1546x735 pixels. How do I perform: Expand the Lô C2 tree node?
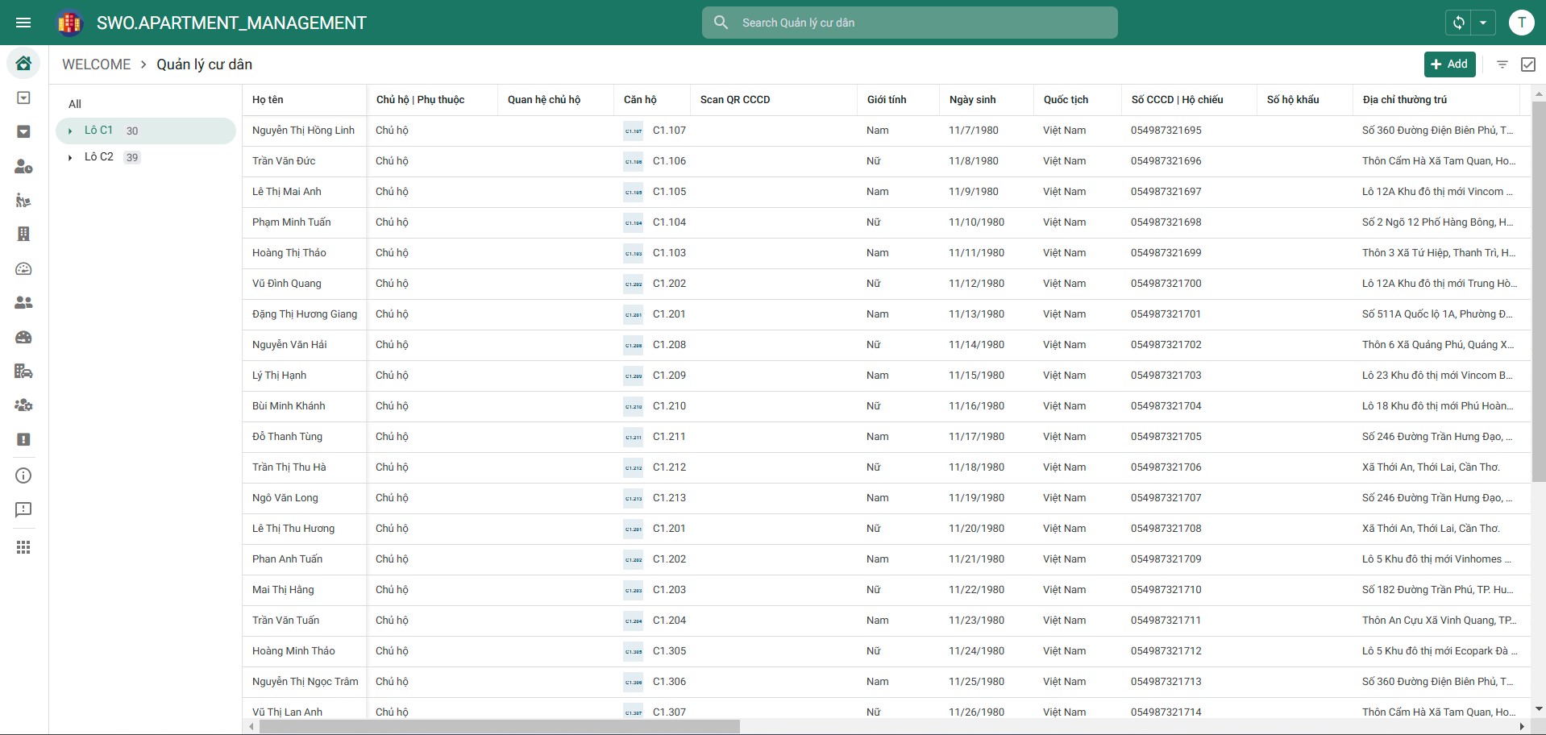coord(70,157)
